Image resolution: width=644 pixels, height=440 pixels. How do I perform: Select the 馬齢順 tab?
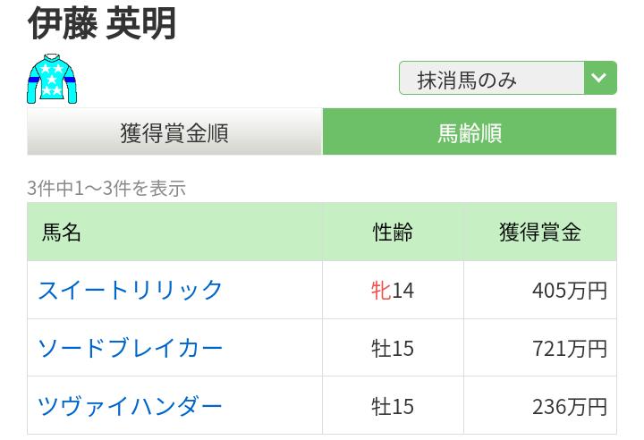pos(469,132)
